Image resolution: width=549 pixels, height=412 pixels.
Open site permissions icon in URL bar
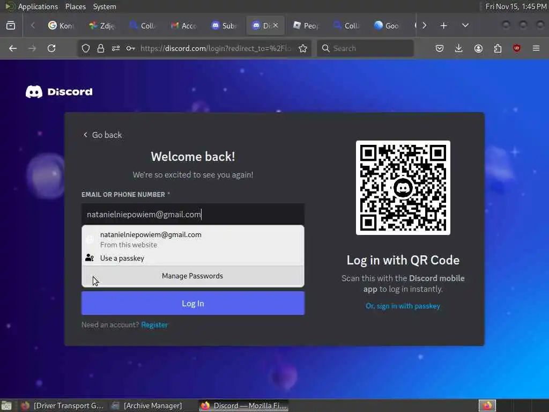pyautogui.click(x=116, y=48)
